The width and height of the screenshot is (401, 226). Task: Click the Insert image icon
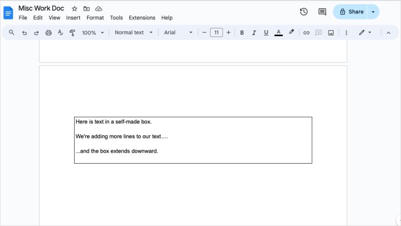pyautogui.click(x=331, y=33)
